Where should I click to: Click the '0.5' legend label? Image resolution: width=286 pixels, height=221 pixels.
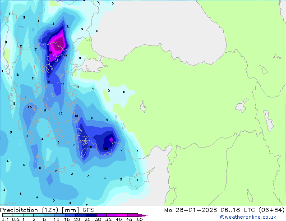point(16,219)
